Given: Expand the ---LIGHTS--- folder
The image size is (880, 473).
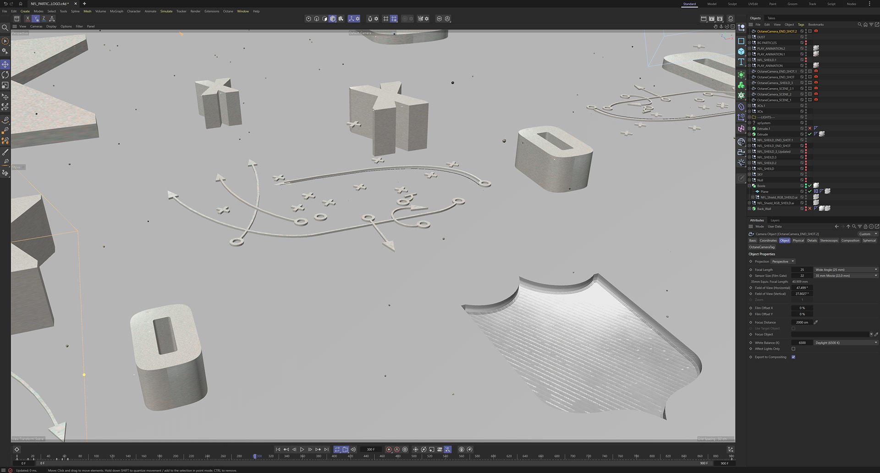Looking at the screenshot, I should click(749, 117).
